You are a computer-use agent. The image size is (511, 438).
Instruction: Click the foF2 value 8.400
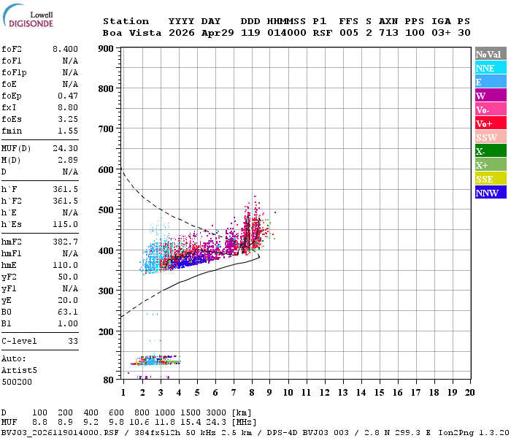(x=65, y=49)
